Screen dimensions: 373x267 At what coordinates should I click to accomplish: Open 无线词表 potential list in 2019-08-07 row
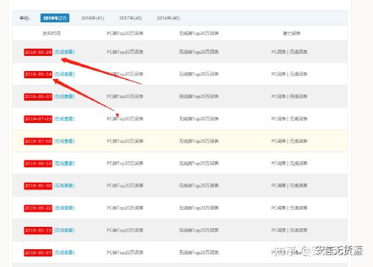(x=299, y=97)
